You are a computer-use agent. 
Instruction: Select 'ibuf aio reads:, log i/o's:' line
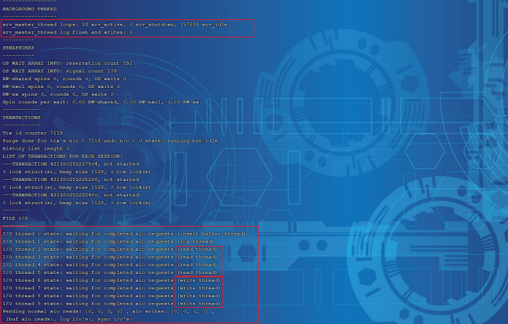tap(69, 319)
